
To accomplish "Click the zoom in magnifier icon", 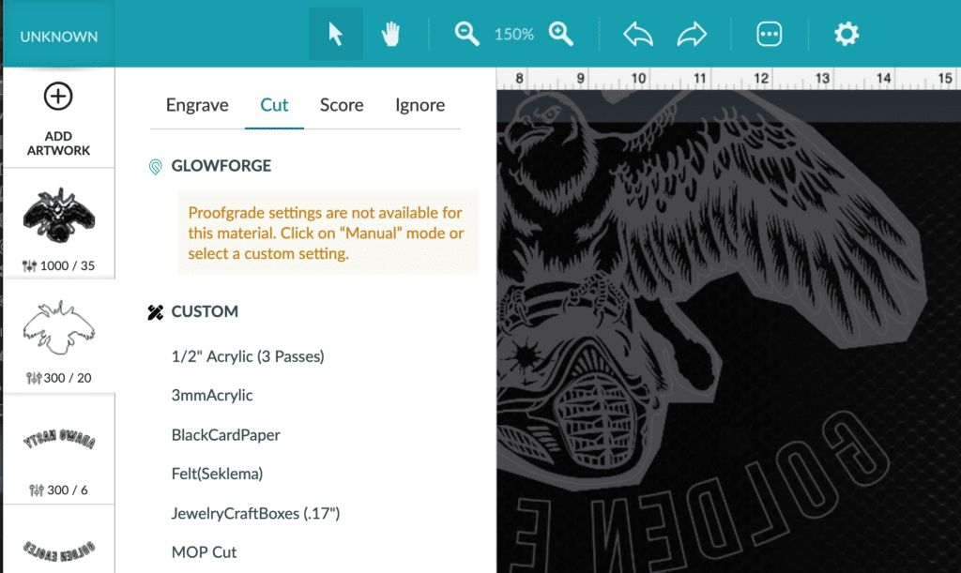I will (x=561, y=34).
